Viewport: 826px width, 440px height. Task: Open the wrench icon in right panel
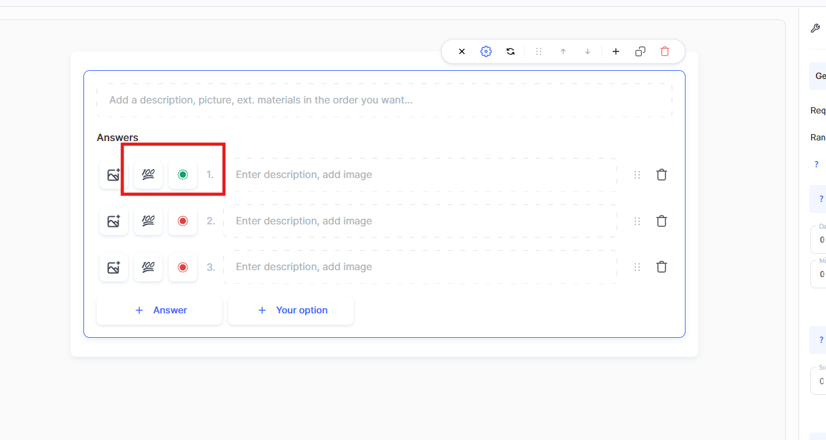[x=815, y=28]
